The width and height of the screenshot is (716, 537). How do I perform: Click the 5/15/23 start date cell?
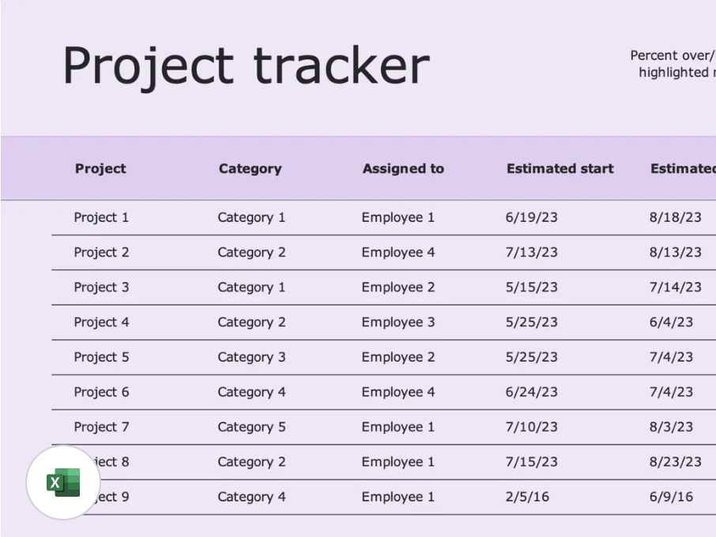point(531,287)
